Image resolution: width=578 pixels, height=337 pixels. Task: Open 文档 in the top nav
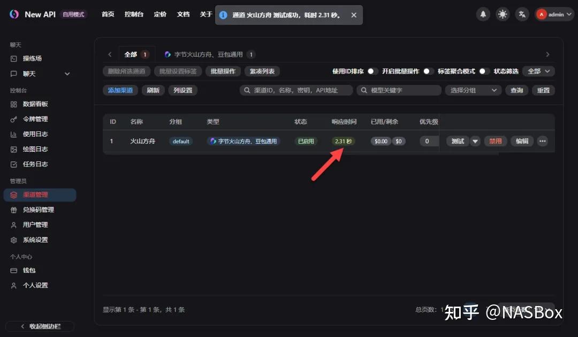[x=183, y=14]
